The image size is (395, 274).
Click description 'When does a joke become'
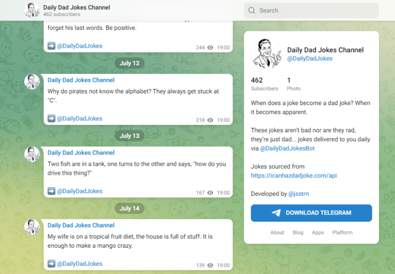tap(310, 107)
